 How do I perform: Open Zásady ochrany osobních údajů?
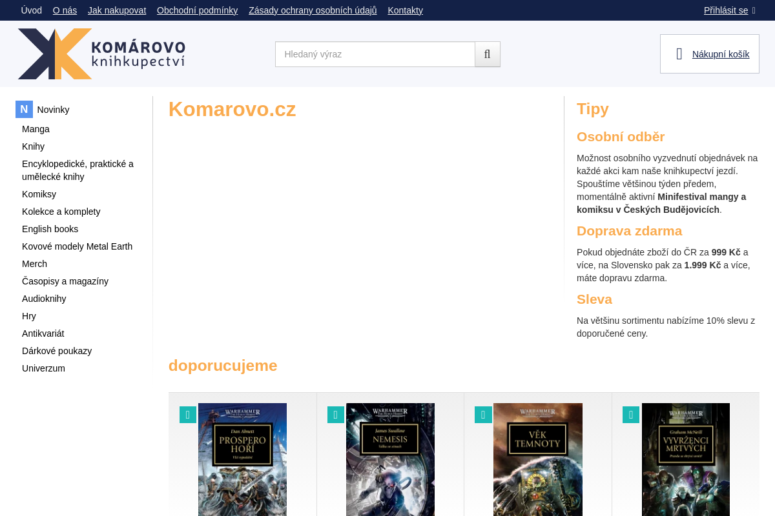313,10
